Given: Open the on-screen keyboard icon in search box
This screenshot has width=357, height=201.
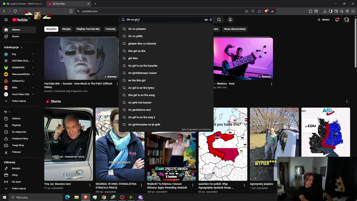Looking at the screenshot, I should coord(206,20).
